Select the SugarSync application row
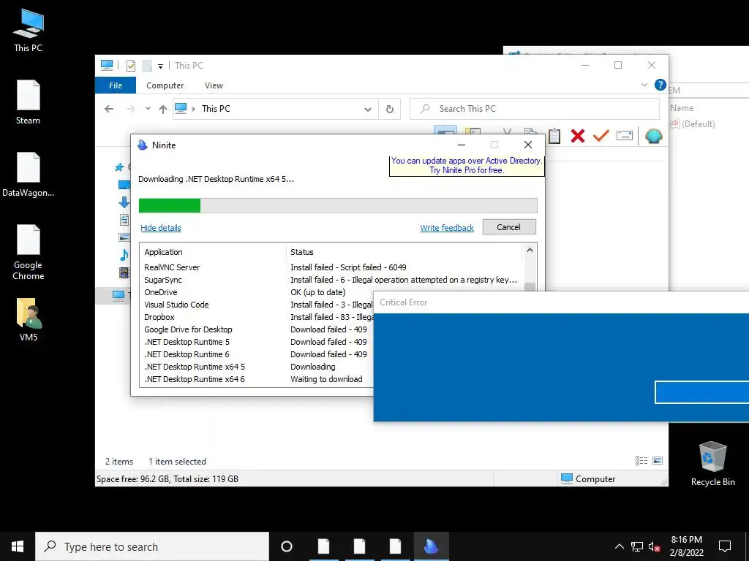 (x=331, y=280)
